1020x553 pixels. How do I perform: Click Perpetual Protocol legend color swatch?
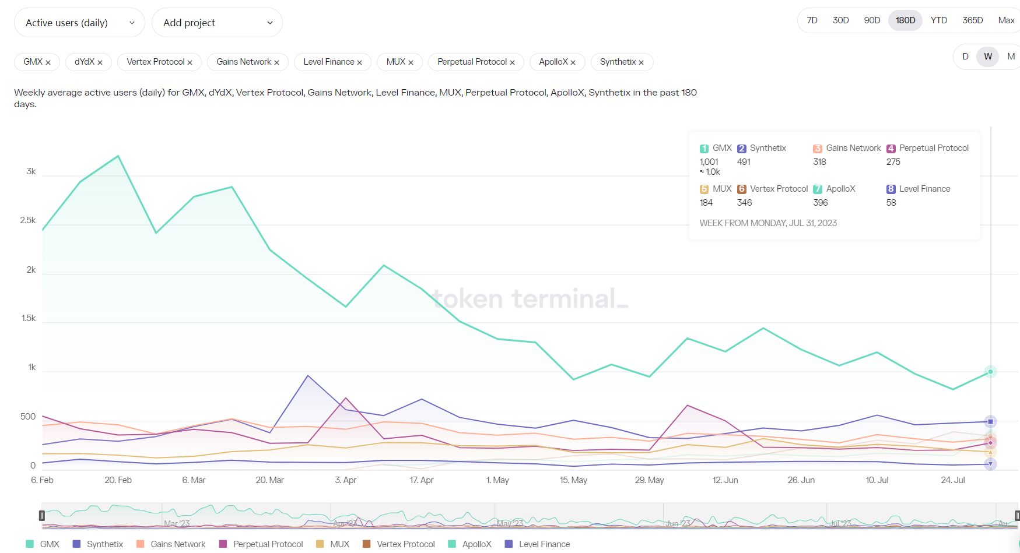[223, 544]
